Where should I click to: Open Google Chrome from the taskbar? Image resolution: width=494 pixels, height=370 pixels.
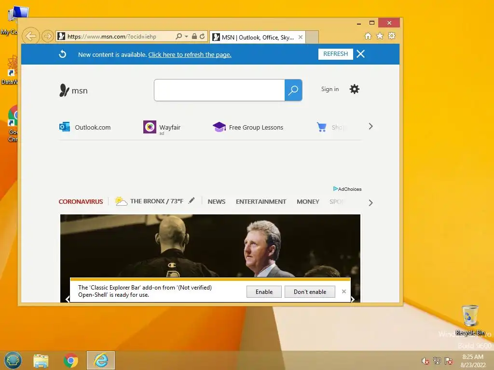[71, 360]
